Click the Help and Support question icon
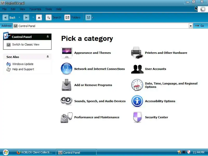 pos(9,69)
